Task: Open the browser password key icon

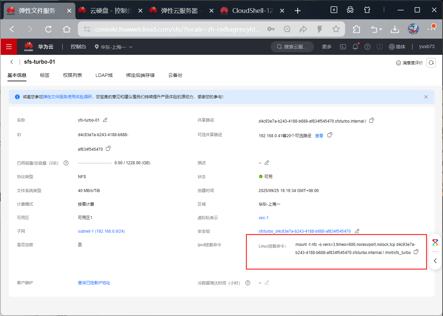Action: tap(271, 29)
